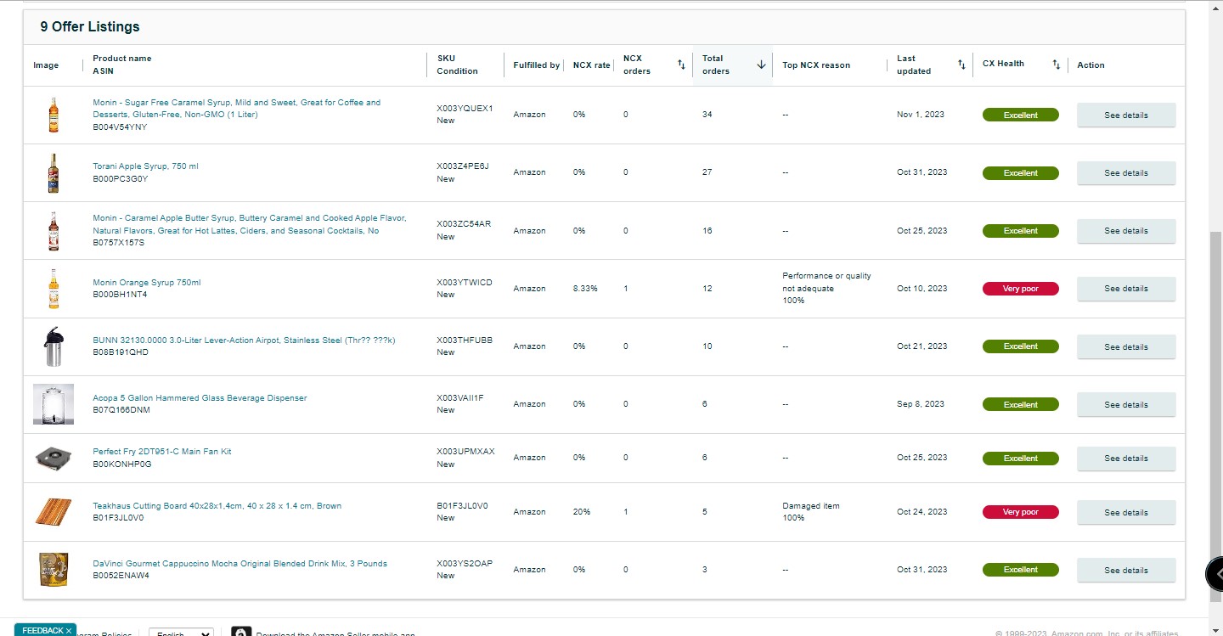The image size is (1223, 636).
Task: See details for Perfect Fry Fan Kit
Action: 1126,459
